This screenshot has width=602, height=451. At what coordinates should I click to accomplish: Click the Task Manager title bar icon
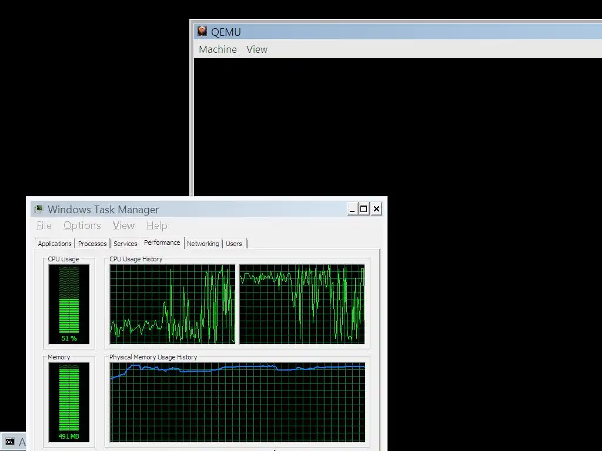tap(38, 209)
